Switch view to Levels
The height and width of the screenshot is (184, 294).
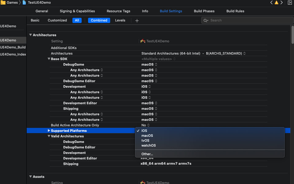pos(120,20)
